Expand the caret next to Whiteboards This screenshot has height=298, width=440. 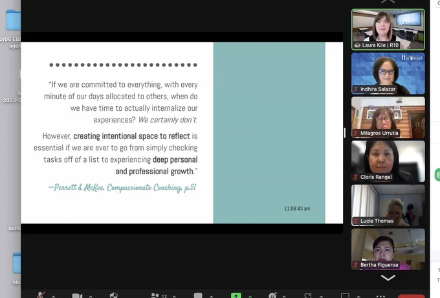358,296
